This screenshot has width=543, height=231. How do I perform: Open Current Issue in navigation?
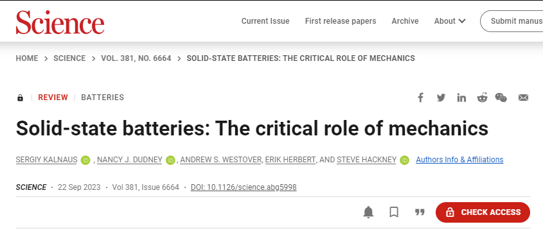click(x=265, y=21)
